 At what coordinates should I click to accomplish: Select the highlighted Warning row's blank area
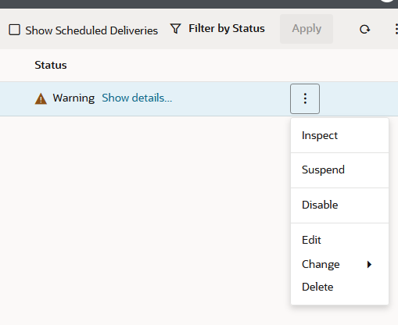click(229, 98)
